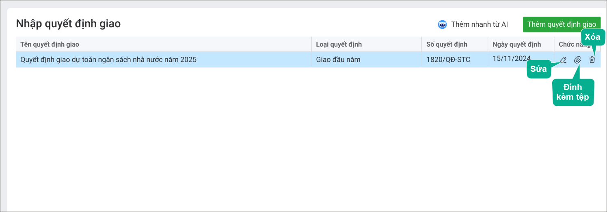Click the 'Giao đầu năm' cell
Viewport: 607px width, 212px height.
point(338,60)
